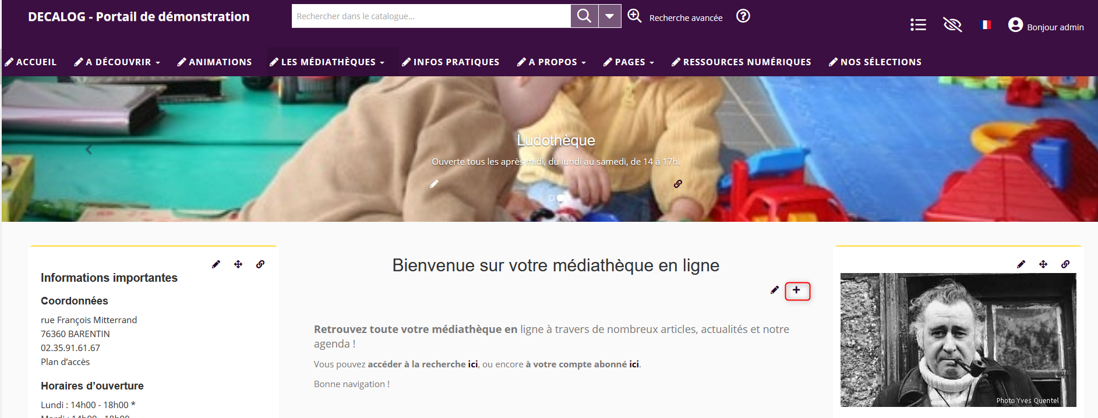The image size is (1098, 418).
Task: Click the help question mark icon
Action: pos(743,16)
